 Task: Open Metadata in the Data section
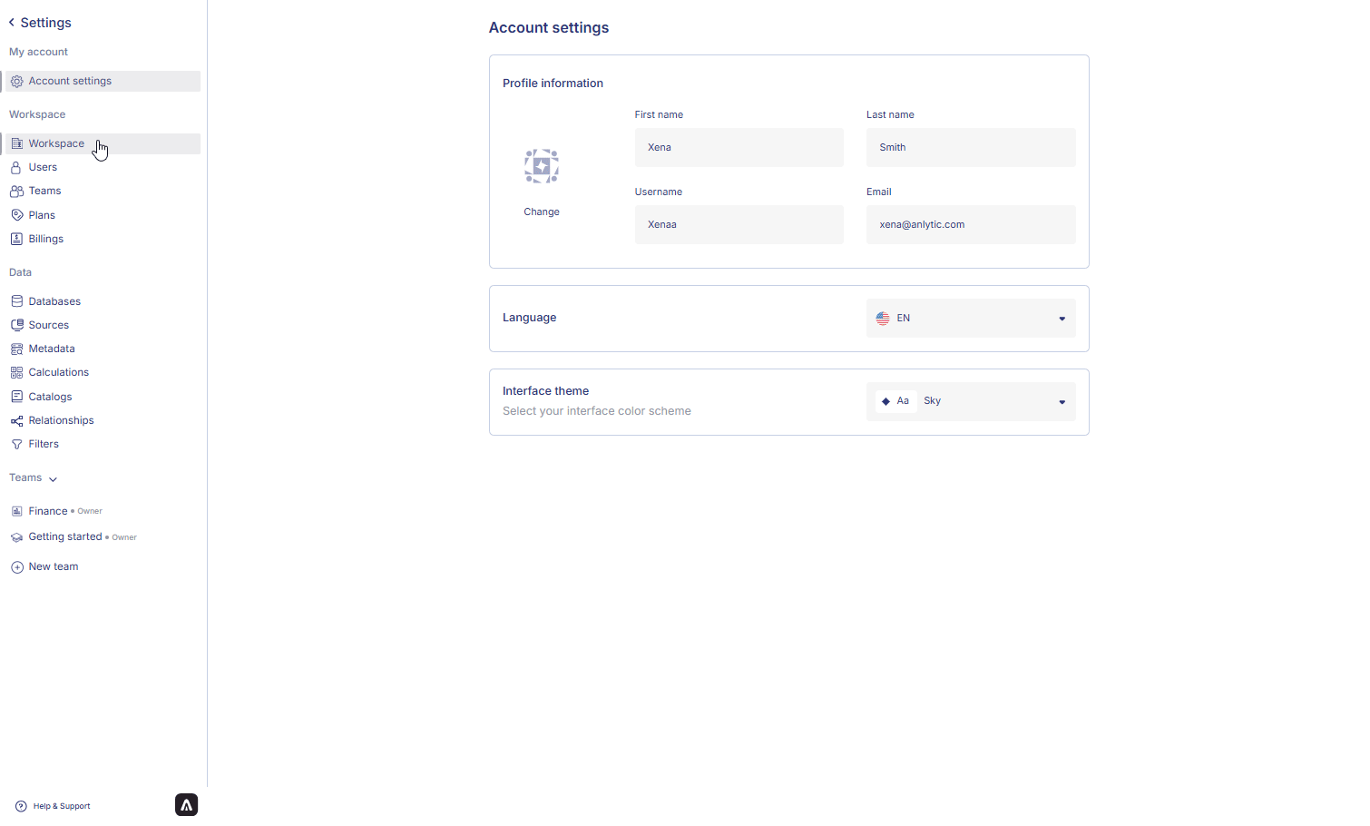pyautogui.click(x=52, y=349)
